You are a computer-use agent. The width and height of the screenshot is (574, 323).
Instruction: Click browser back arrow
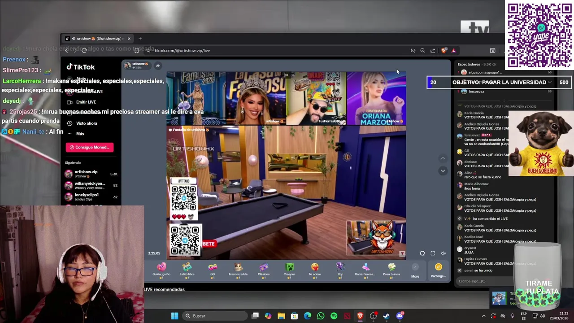point(66,51)
